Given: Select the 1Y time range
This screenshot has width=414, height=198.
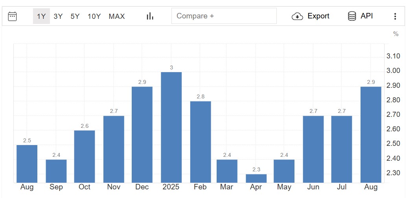Looking at the screenshot, I should click(41, 16).
